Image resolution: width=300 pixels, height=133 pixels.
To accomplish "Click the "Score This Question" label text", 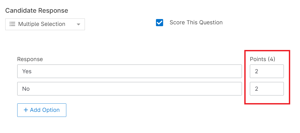I will tap(196, 22).
